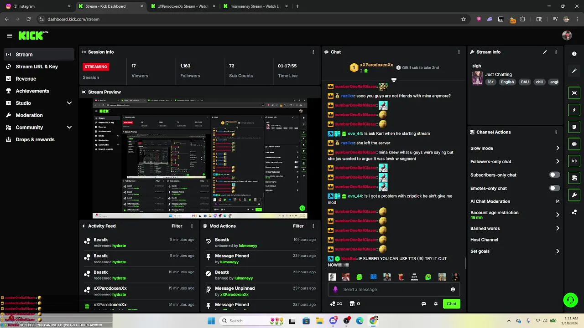The image size is (584, 328).
Task: Click the green Chat send button
Action: click(451, 304)
